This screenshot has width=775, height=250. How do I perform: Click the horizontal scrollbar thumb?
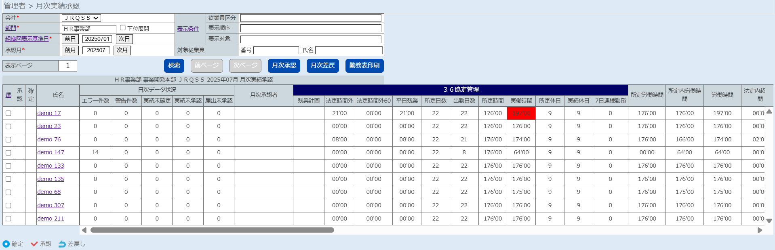click(x=212, y=230)
